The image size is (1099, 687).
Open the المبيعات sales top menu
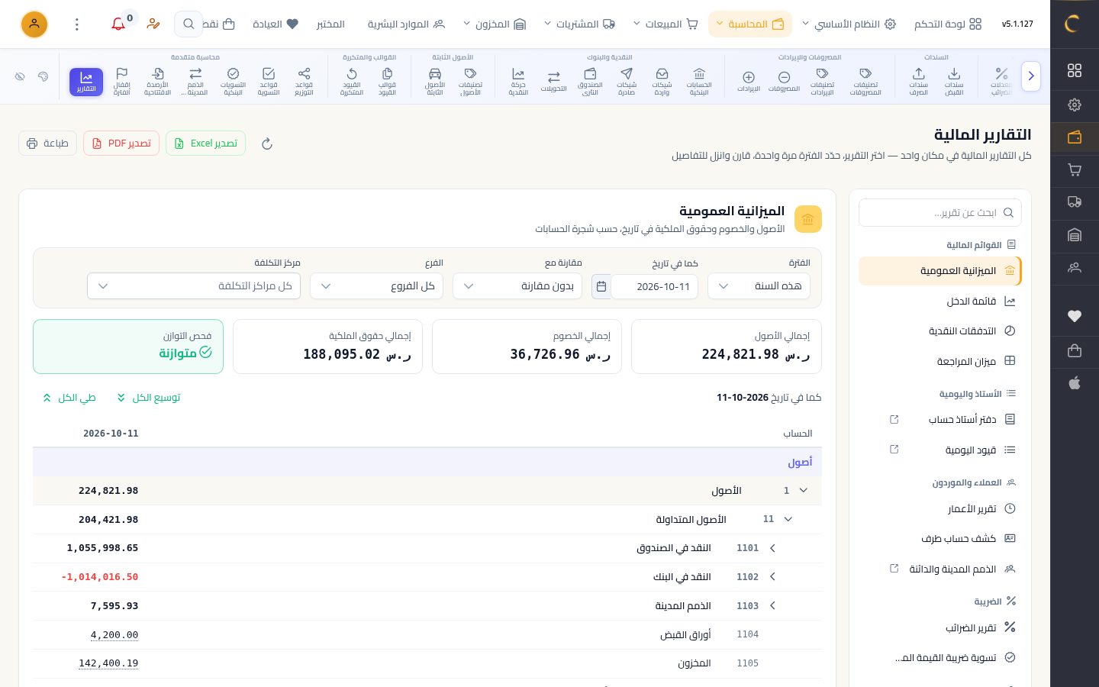click(x=666, y=24)
